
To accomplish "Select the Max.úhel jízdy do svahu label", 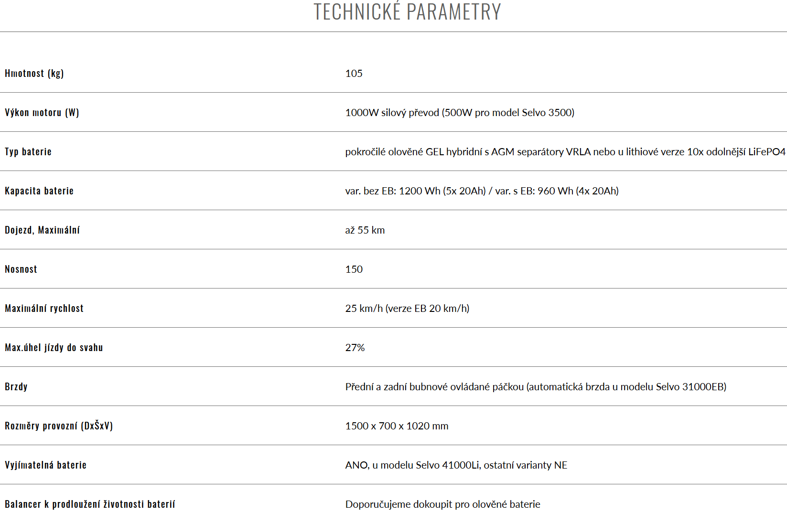I will coord(54,347).
